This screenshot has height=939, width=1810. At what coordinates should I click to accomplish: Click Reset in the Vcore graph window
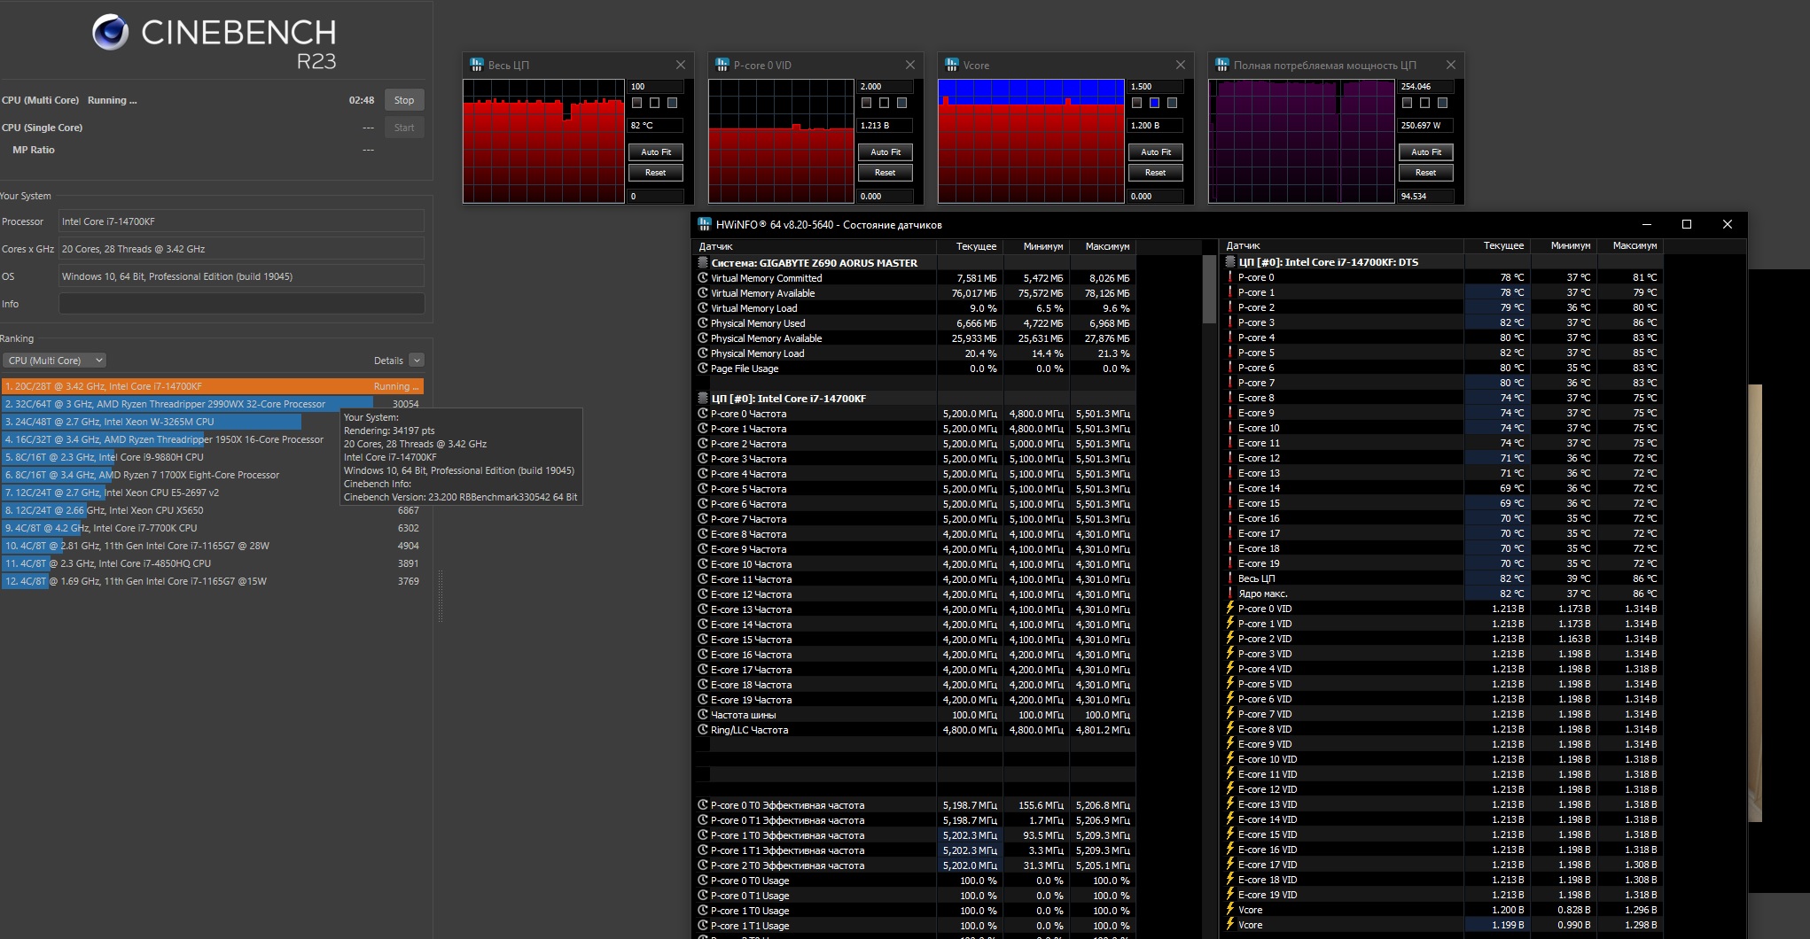tap(1156, 173)
